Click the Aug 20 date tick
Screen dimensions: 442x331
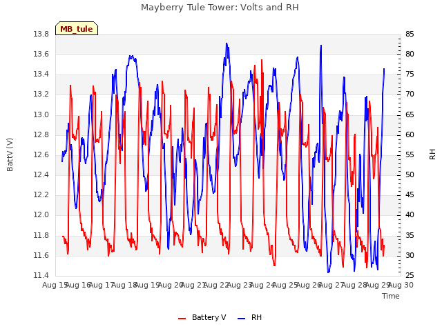(x=171, y=285)
